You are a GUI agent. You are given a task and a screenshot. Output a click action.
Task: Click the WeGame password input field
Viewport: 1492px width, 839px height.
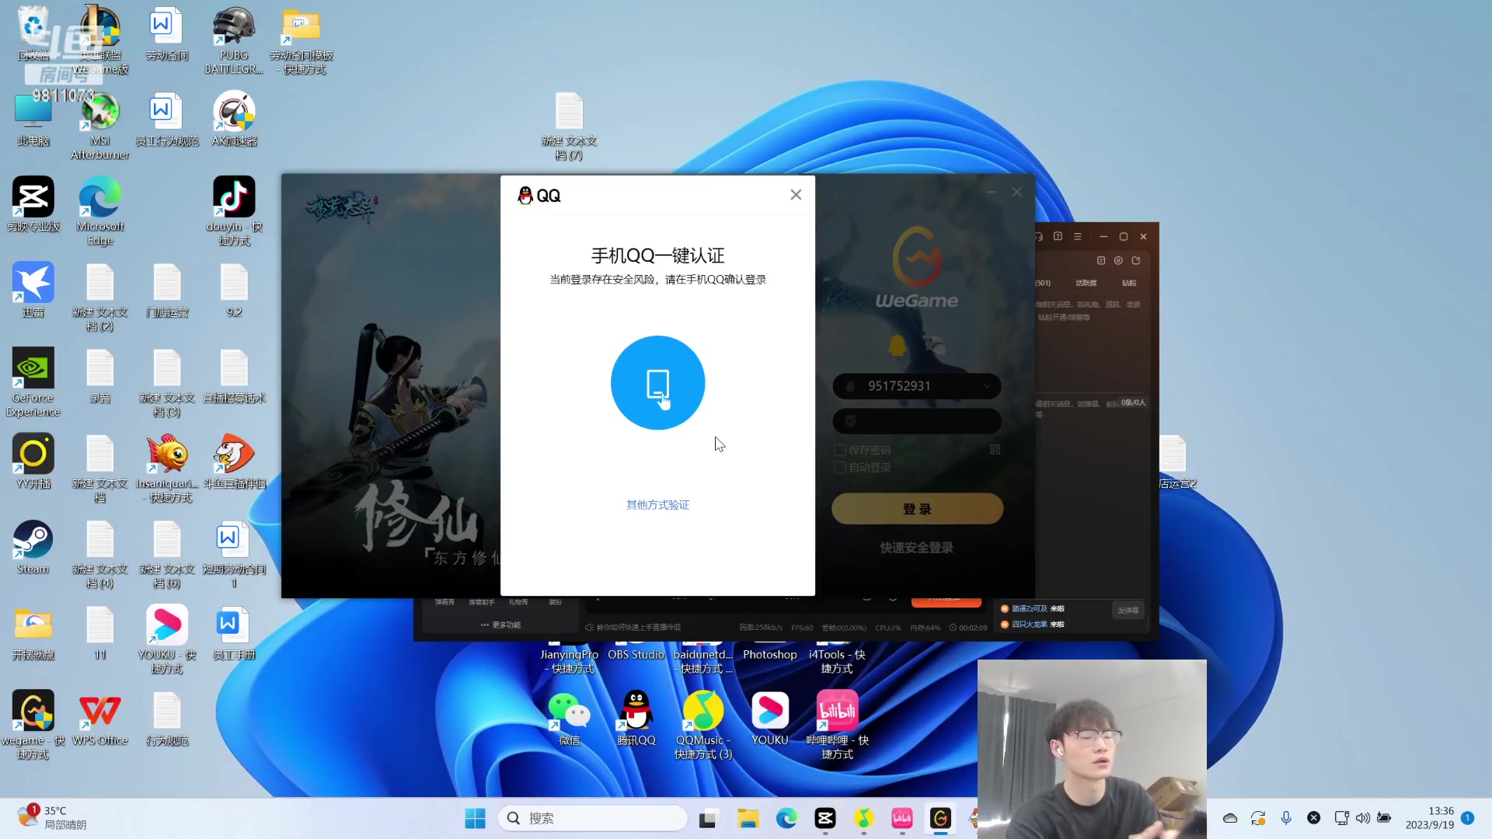click(x=917, y=421)
